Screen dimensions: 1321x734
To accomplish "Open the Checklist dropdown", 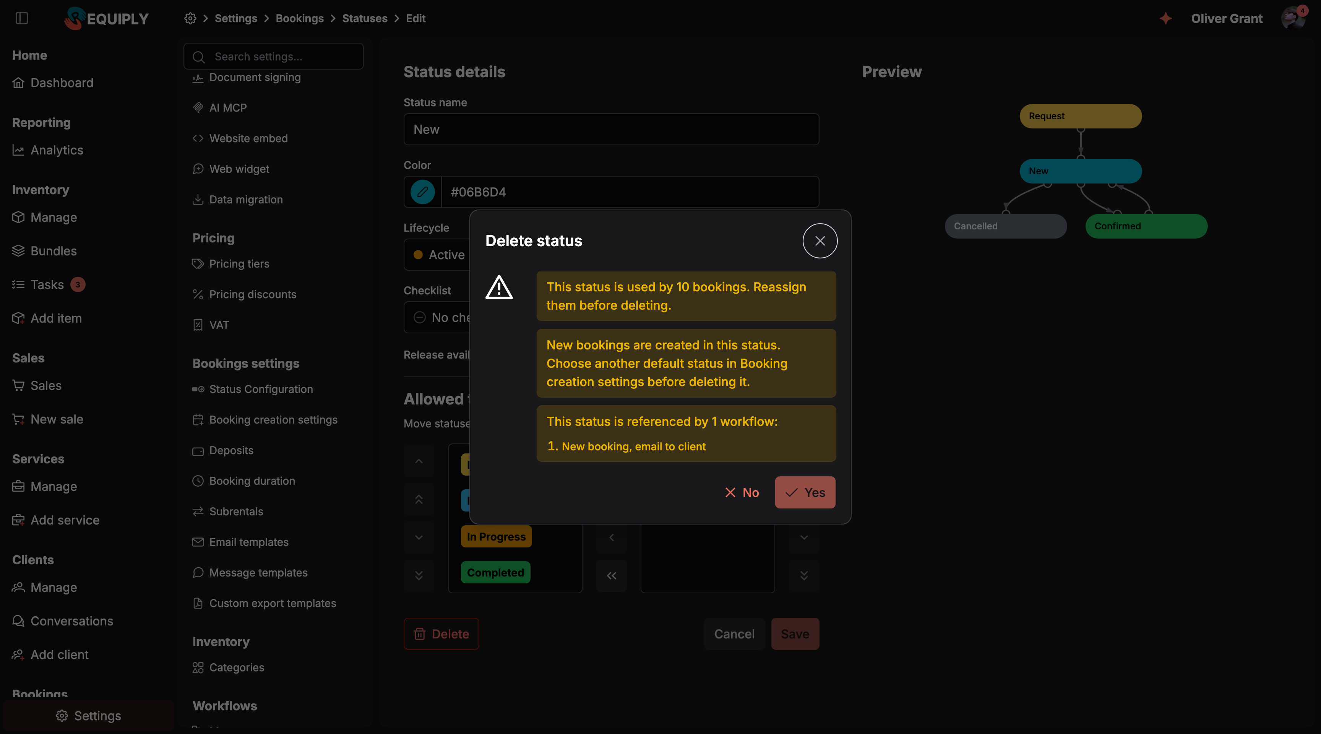I will pyautogui.click(x=437, y=317).
